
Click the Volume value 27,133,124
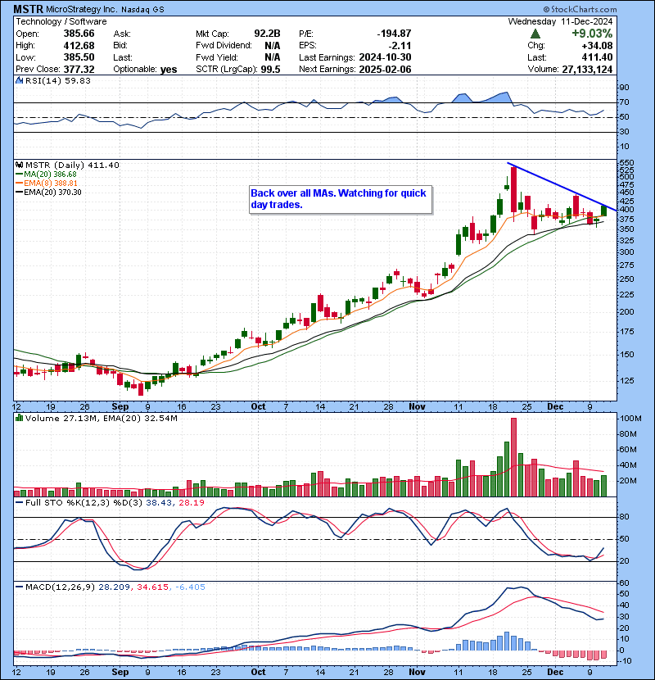587,69
